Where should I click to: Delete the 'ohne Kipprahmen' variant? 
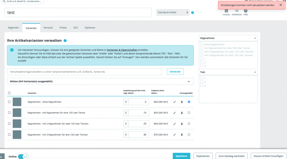[182, 102]
